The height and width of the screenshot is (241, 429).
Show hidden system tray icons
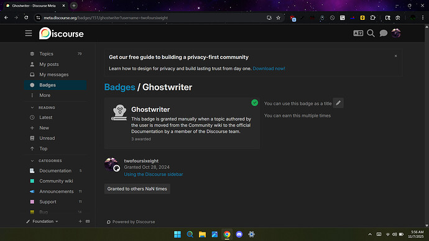[x=370, y=234]
